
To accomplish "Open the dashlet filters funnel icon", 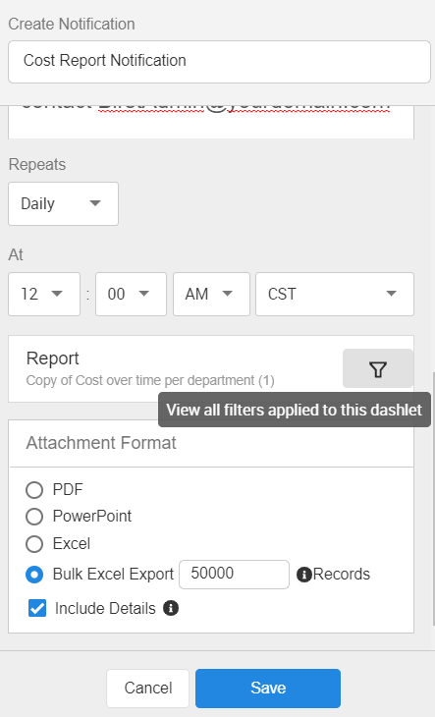I will [378, 368].
